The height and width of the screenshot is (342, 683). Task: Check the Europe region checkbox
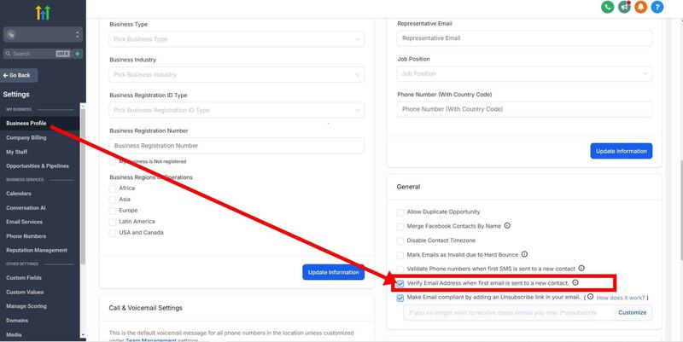113,211
